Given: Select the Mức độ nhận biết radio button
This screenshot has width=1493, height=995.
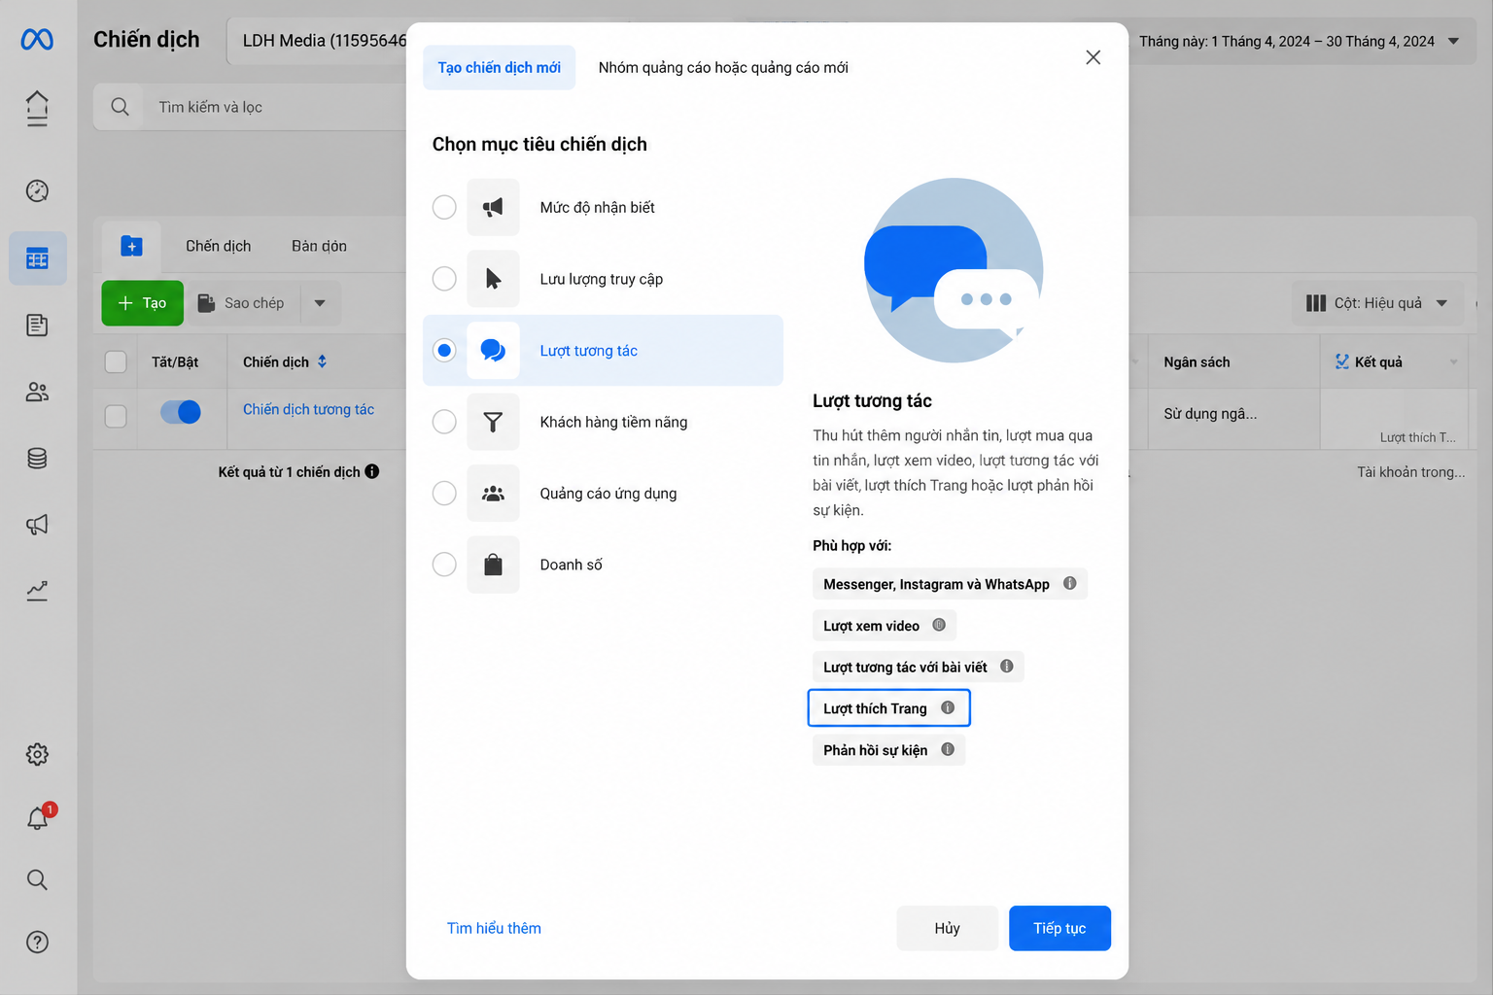Looking at the screenshot, I should [x=444, y=207].
